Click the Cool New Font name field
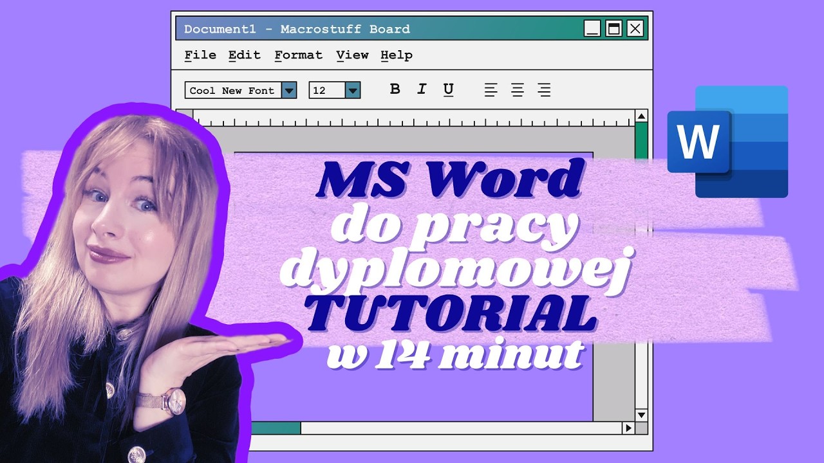The width and height of the screenshot is (824, 463). pos(233,90)
